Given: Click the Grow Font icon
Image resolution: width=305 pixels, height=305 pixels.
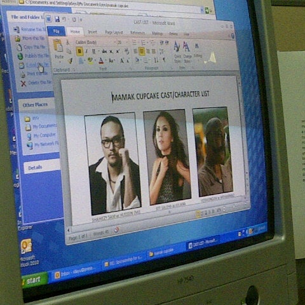Looking at the screenshot, I should click(122, 61).
